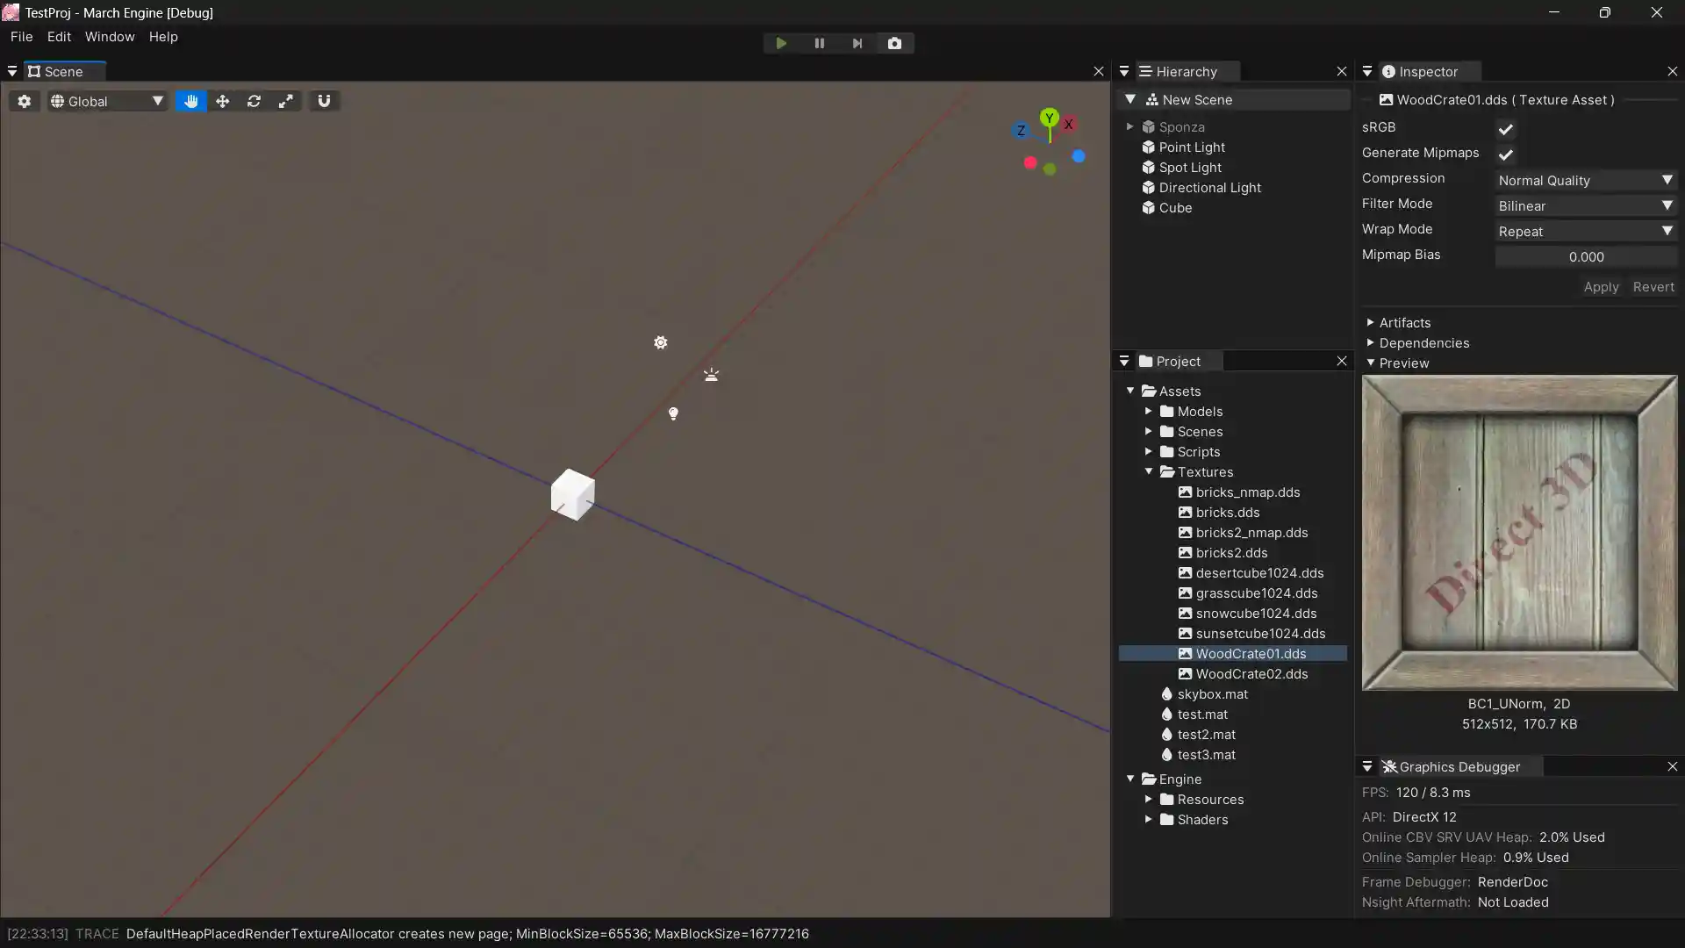
Task: Open the Compression quality dropdown
Action: pyautogui.click(x=1585, y=180)
